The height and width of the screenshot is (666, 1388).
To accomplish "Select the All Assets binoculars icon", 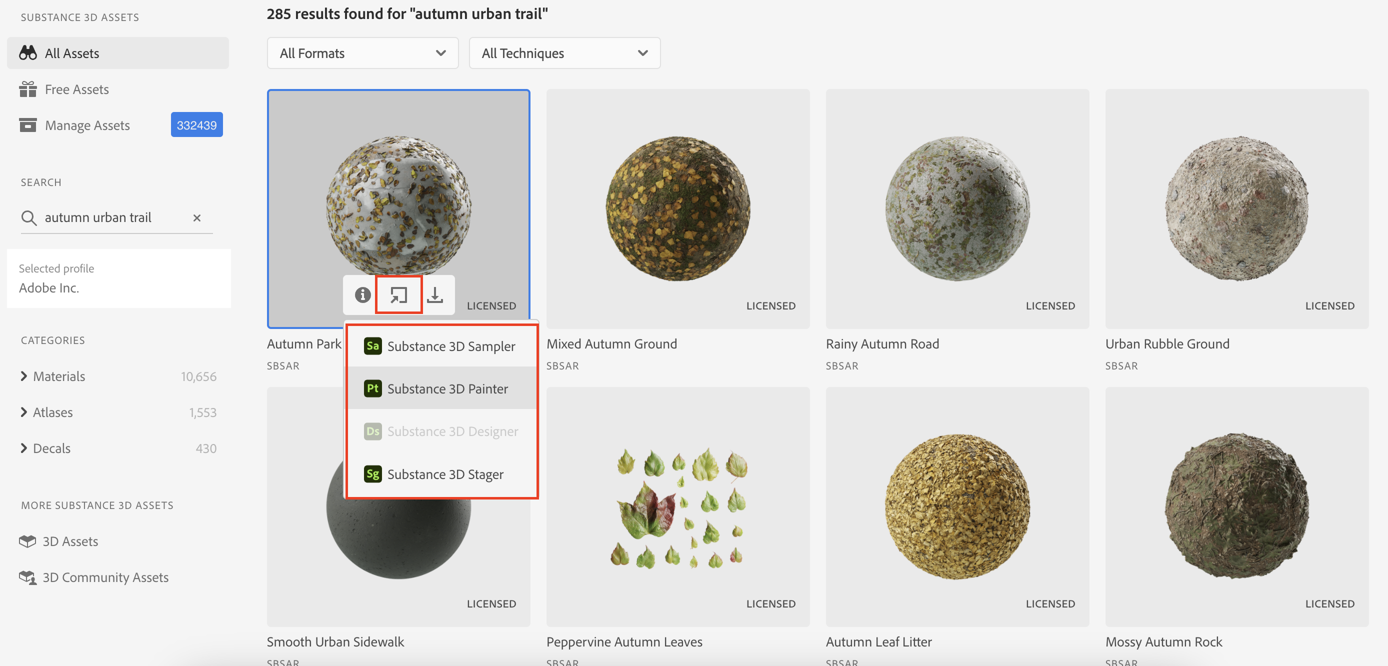I will point(28,52).
